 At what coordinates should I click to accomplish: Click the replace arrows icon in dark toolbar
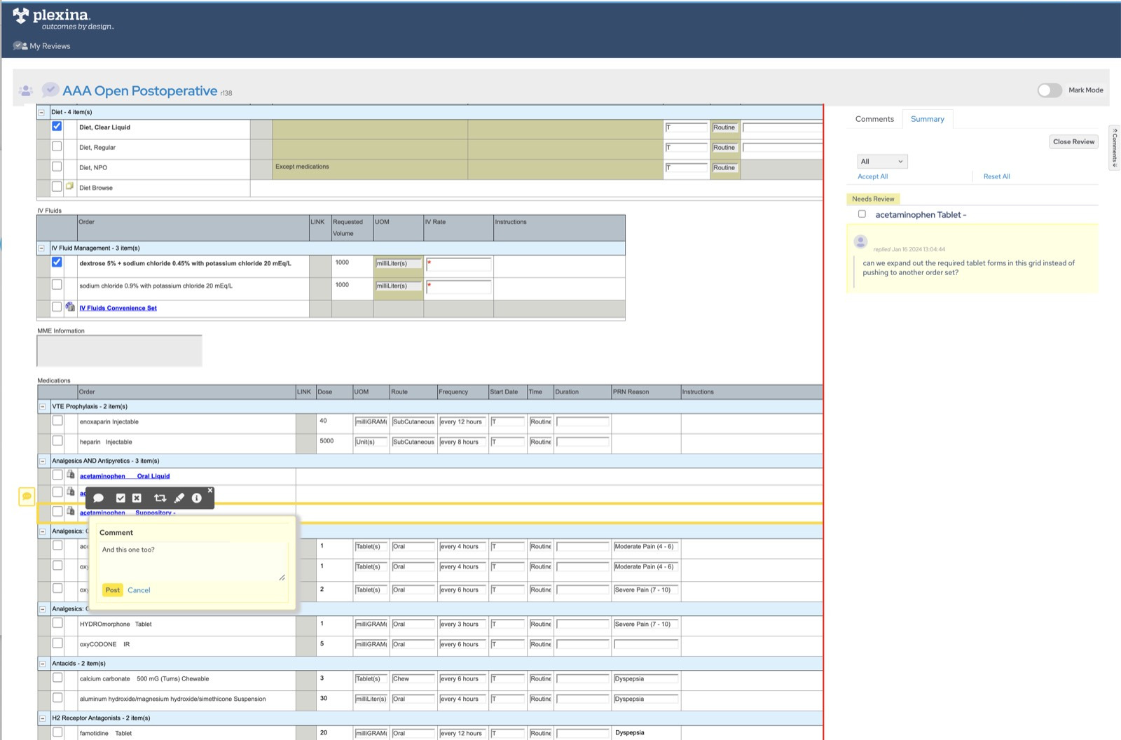pyautogui.click(x=160, y=498)
